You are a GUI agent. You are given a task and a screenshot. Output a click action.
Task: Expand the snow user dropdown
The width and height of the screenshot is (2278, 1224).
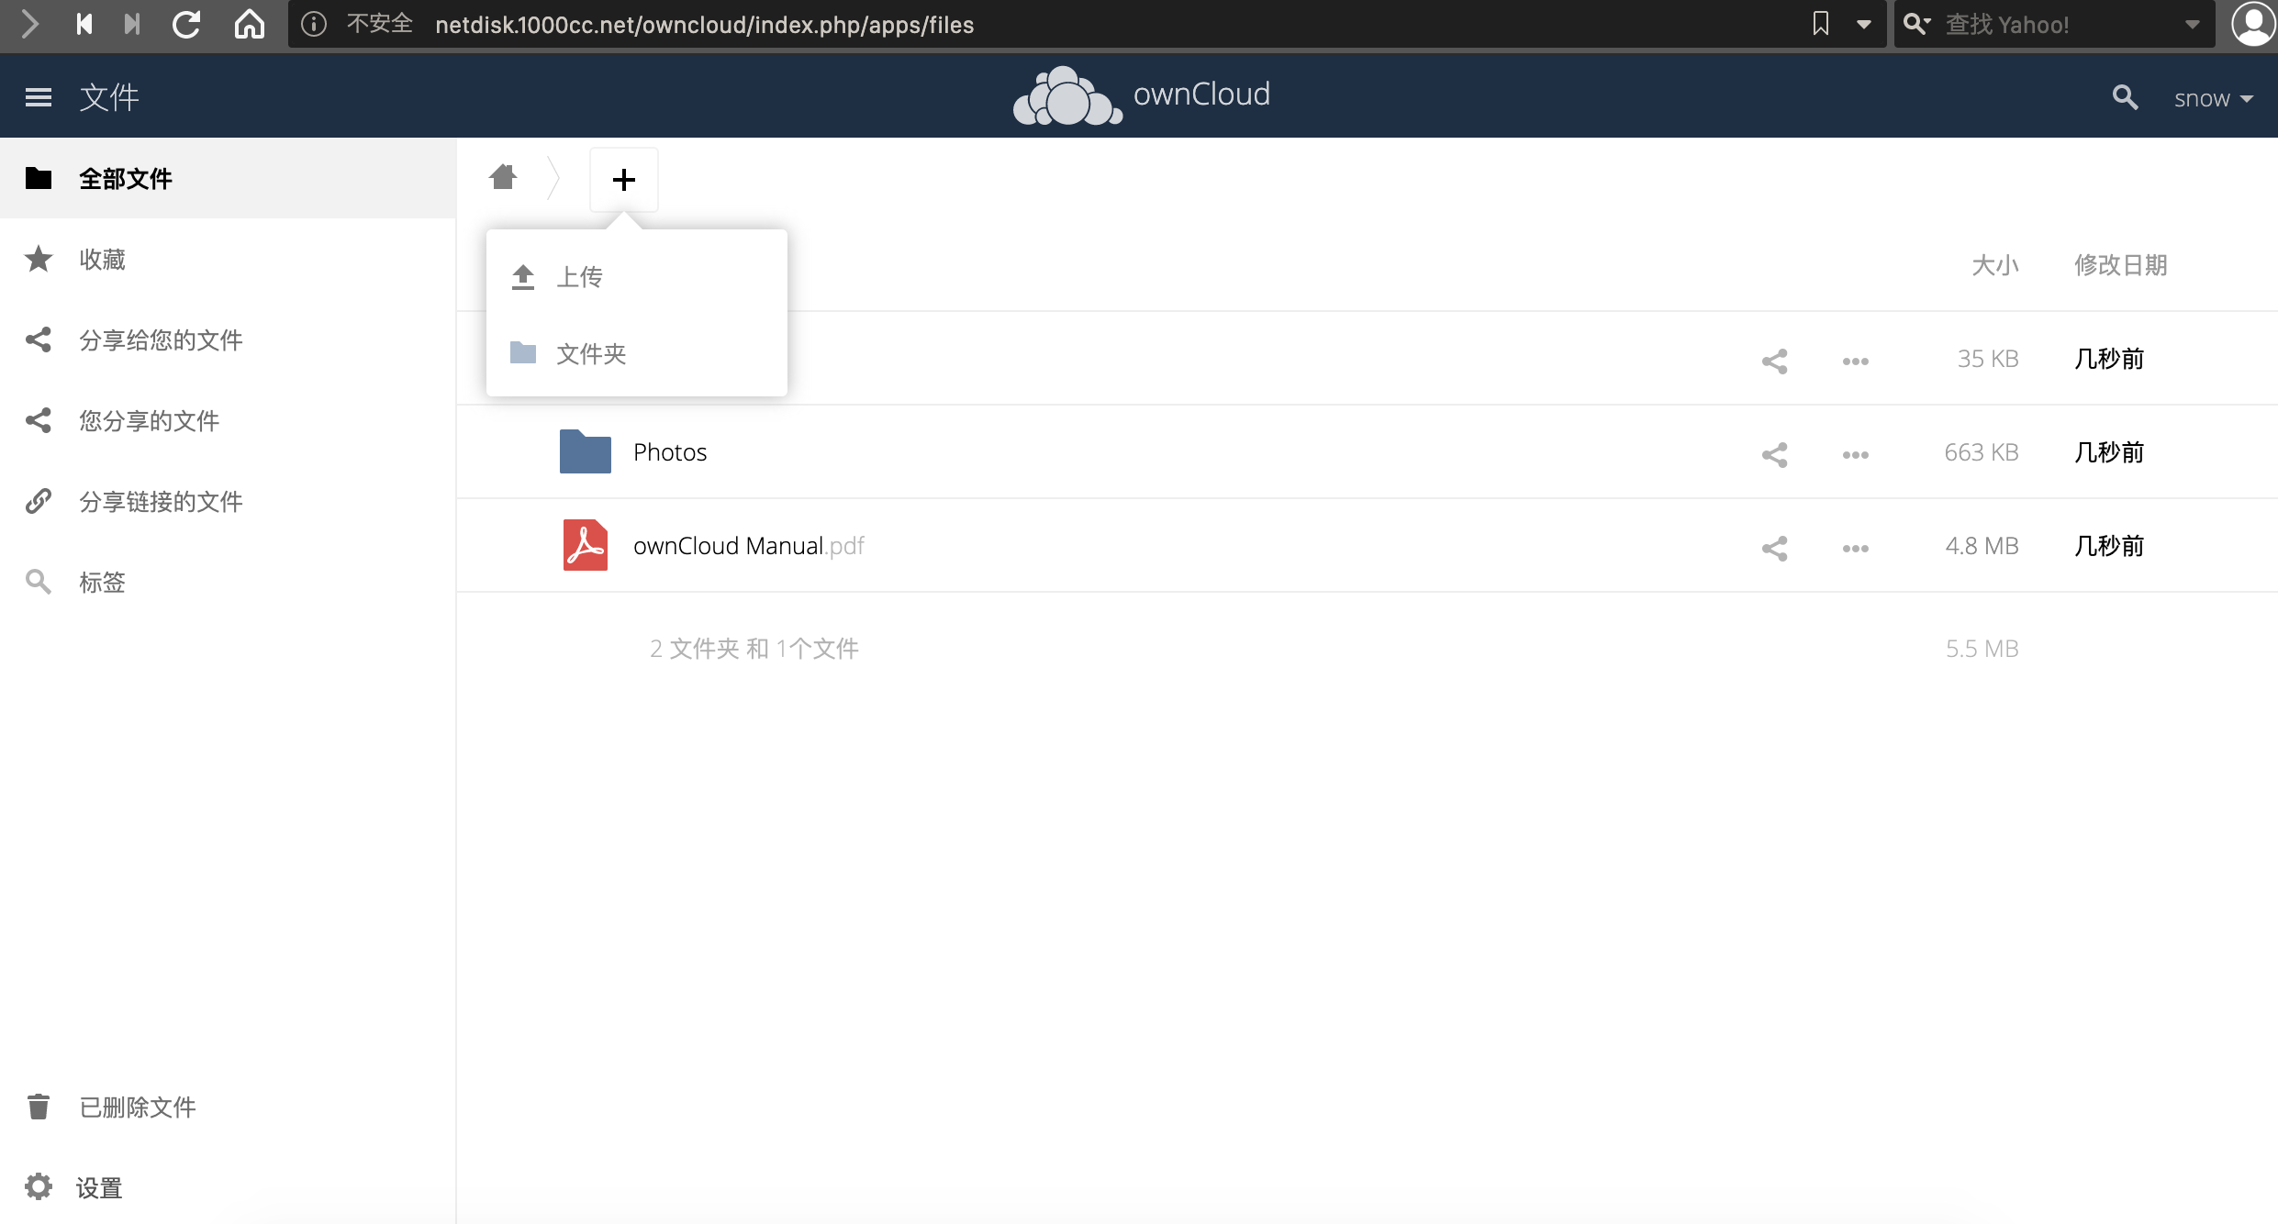2213,98
